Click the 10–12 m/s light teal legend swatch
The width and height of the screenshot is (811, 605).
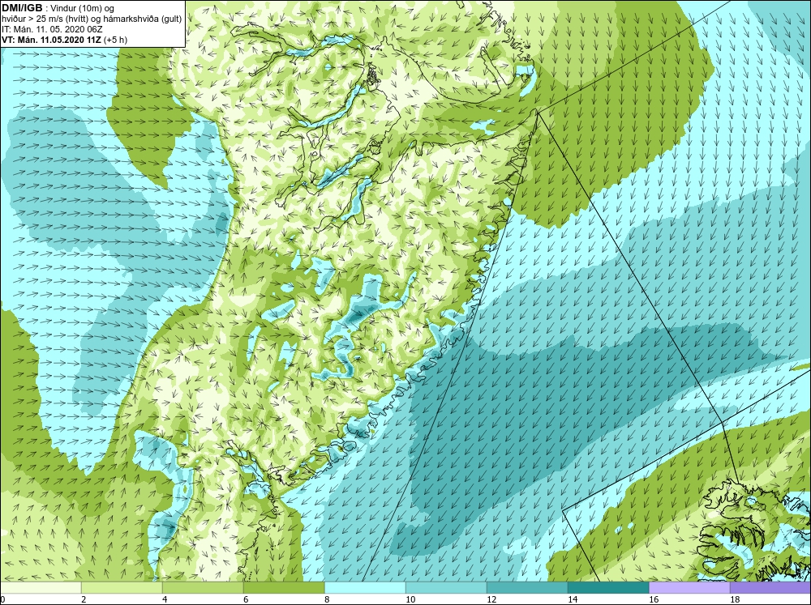[x=446, y=587]
